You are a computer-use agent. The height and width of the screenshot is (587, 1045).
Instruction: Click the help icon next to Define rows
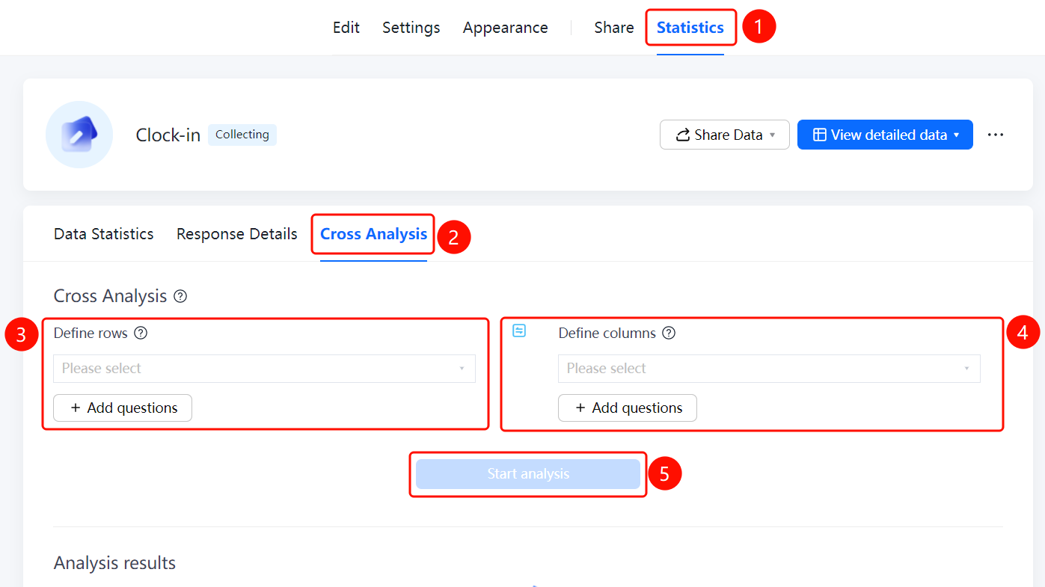[141, 334]
